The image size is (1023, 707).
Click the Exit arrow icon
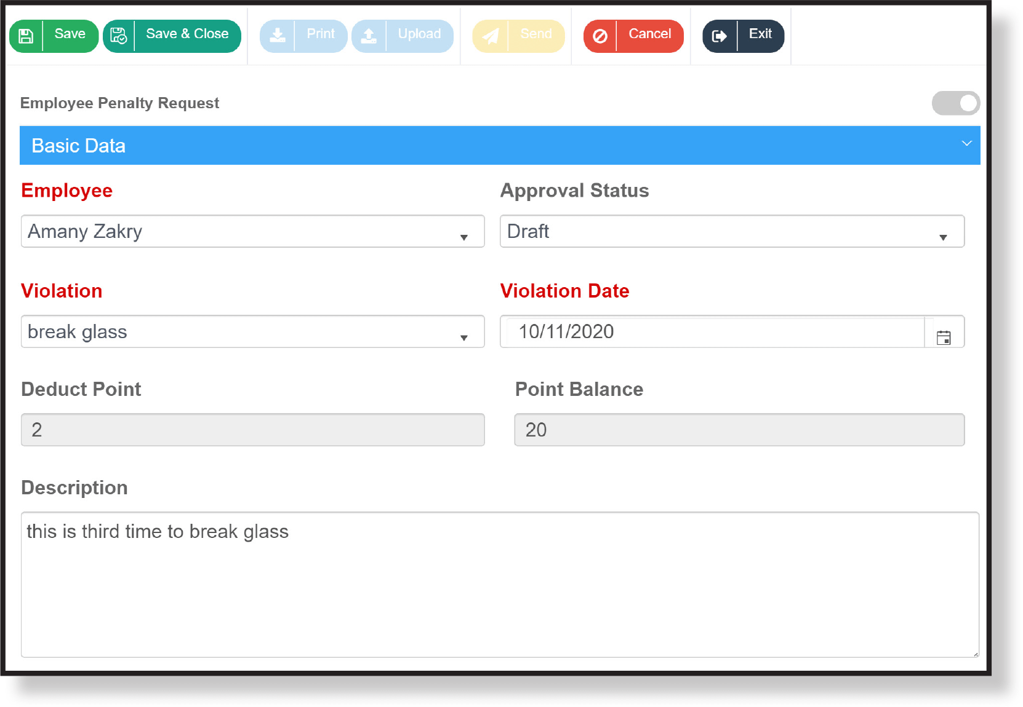(719, 36)
